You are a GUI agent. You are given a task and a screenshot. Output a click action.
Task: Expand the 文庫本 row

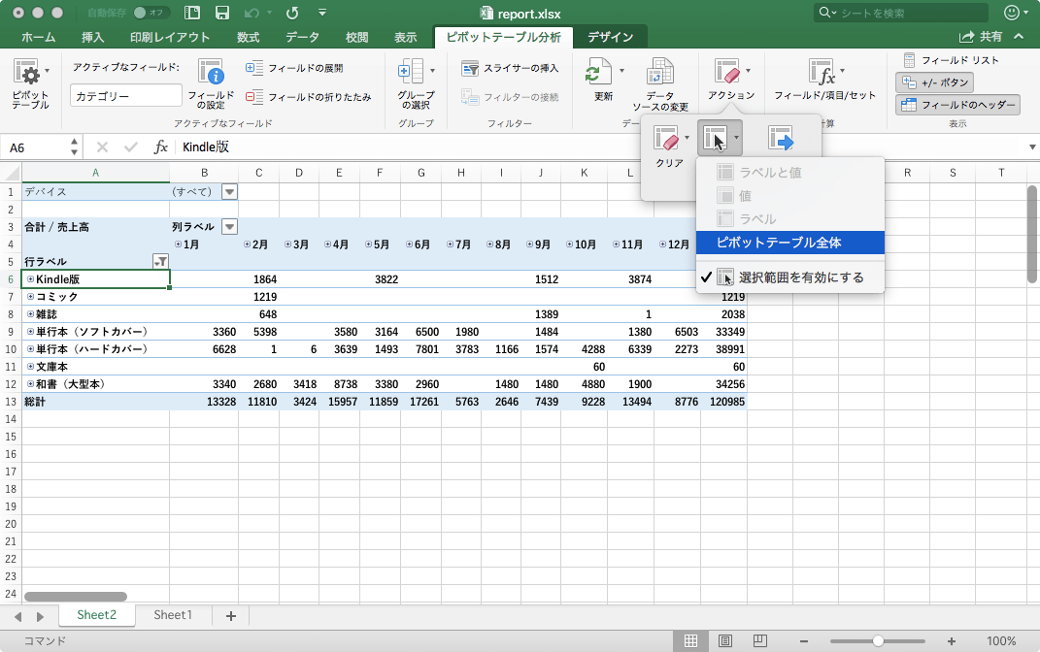pos(30,367)
